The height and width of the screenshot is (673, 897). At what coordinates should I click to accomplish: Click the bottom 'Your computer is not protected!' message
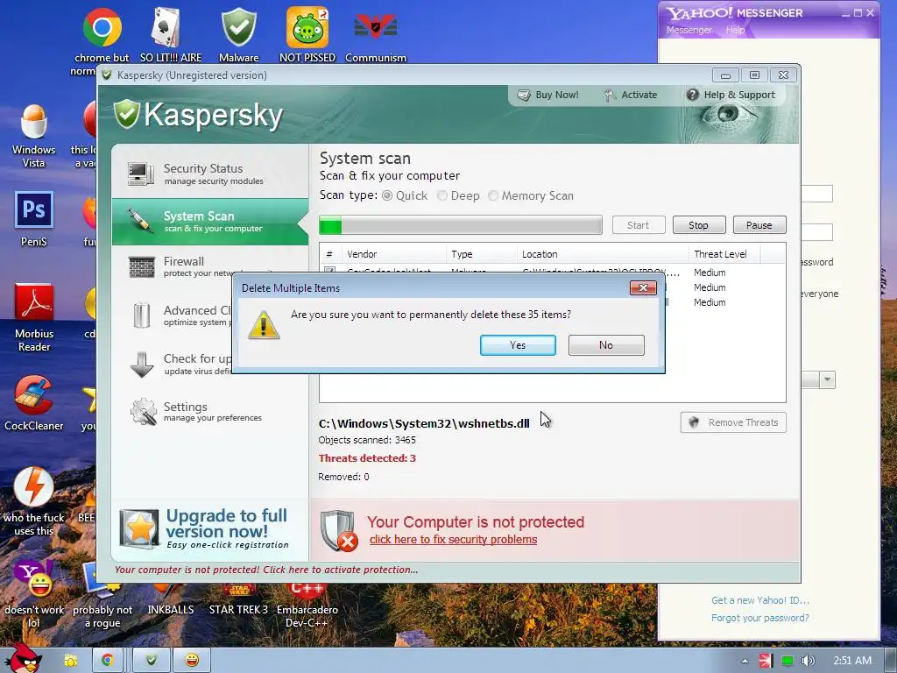click(266, 570)
